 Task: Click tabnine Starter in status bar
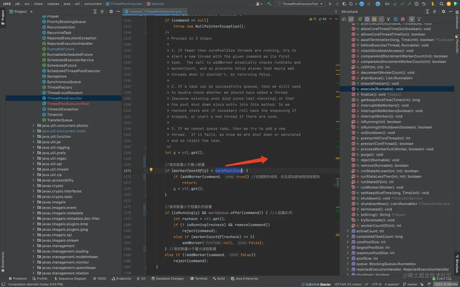pos(316,284)
